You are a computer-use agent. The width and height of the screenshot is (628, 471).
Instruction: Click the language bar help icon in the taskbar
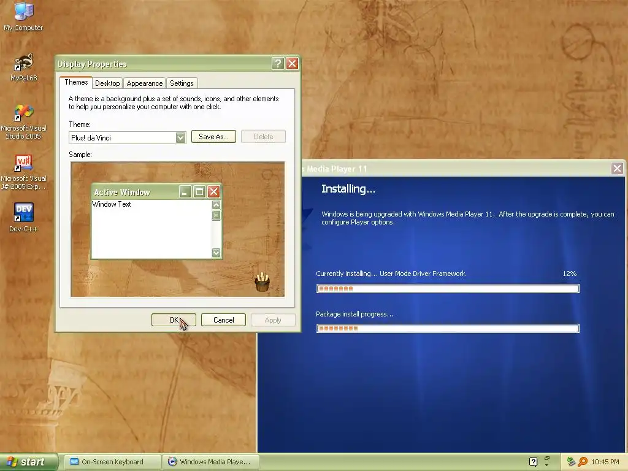(533, 462)
